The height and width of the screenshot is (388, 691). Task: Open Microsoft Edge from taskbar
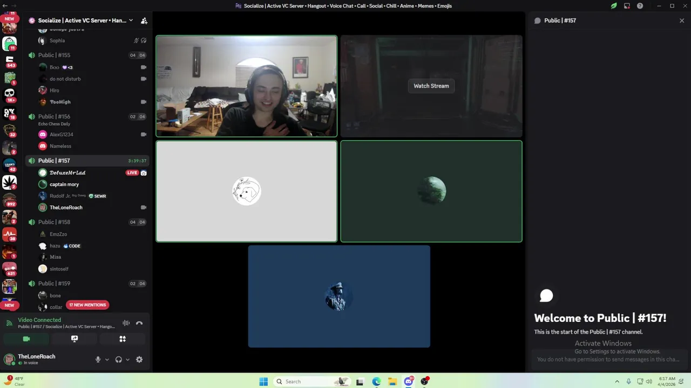pos(376,382)
